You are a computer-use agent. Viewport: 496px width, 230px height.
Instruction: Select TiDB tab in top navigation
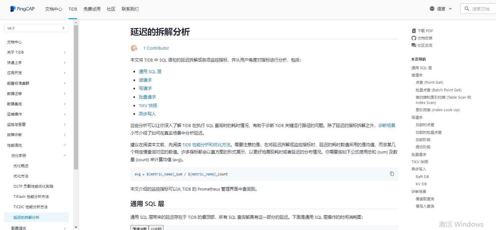[73, 9]
